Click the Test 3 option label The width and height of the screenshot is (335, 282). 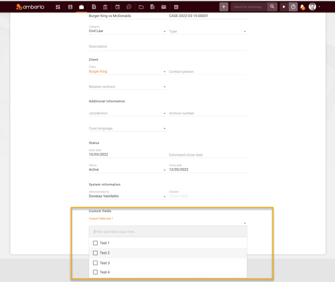105,263
